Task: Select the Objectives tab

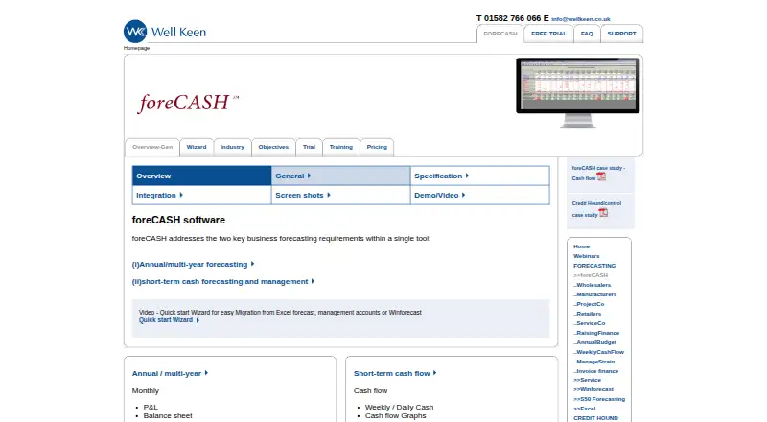Action: (x=273, y=147)
